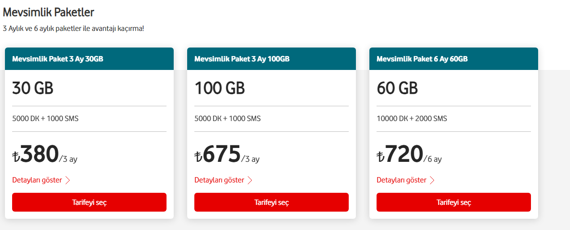Click the '60 GB' data amount text
This screenshot has height=230, width=570.
[397, 88]
